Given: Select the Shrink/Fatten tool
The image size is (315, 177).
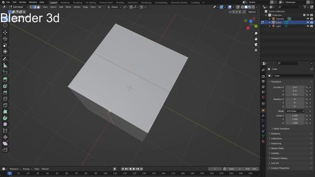Looking at the screenshot, I should [x=5, y=137].
